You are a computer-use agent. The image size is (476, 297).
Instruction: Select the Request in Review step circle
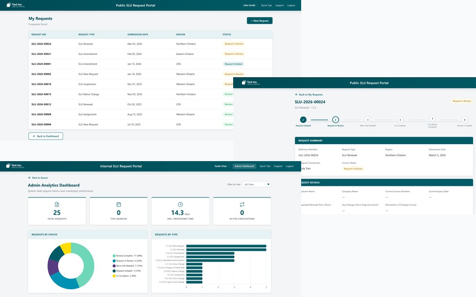[x=335, y=120]
